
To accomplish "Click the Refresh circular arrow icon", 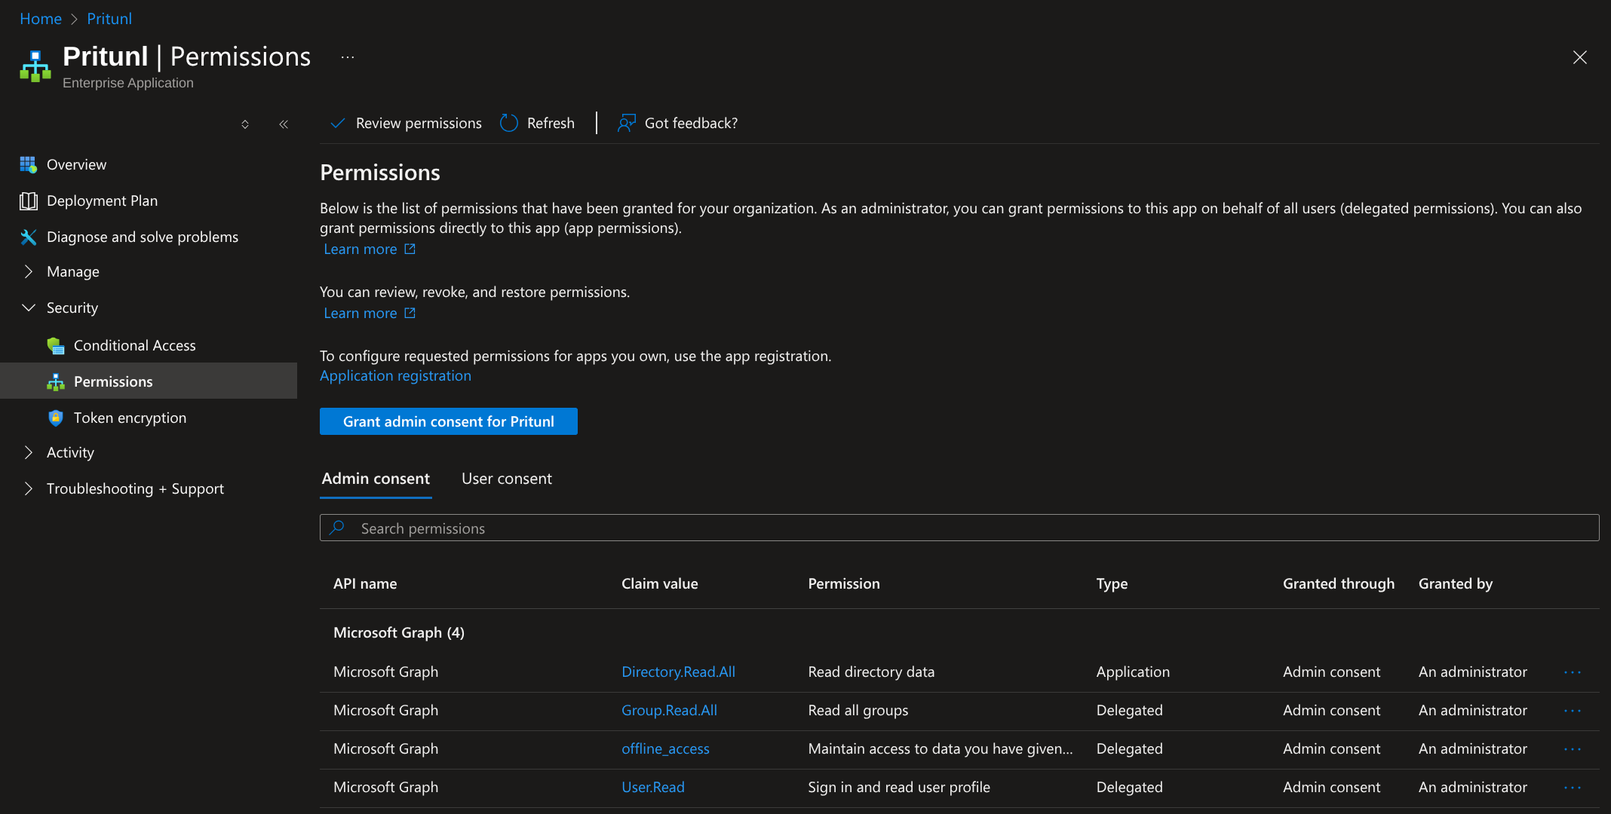I will coord(509,123).
